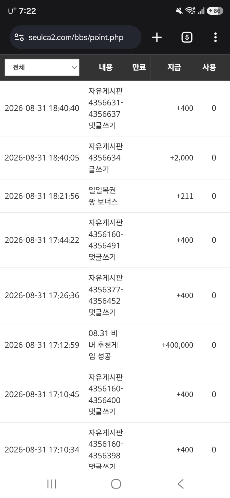Tap the Android back navigation button
The width and height of the screenshot is (230, 498).
point(181,484)
